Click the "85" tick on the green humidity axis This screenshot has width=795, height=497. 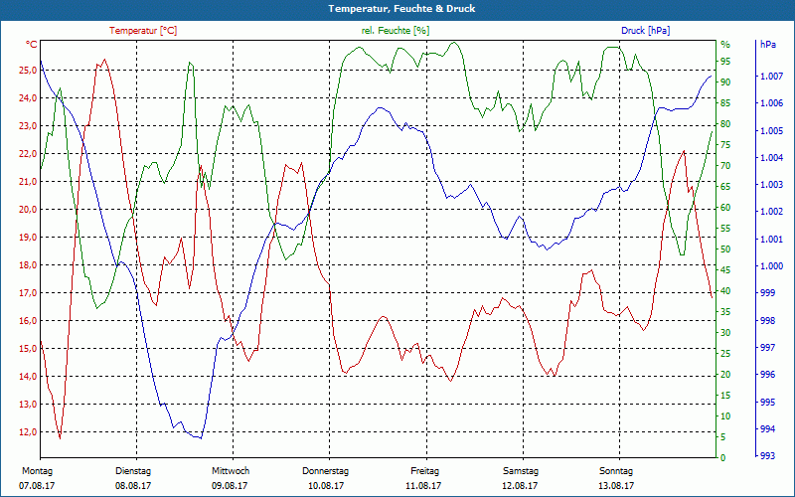click(x=726, y=103)
